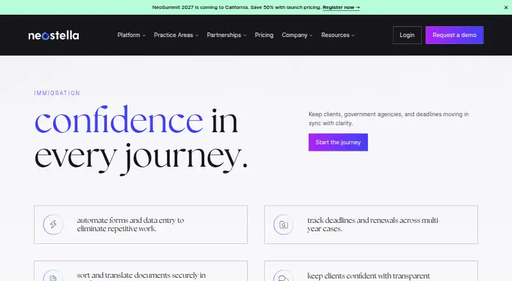512x281 pixels.
Task: Click the lightning bolt automate icon
Action: coord(53,224)
